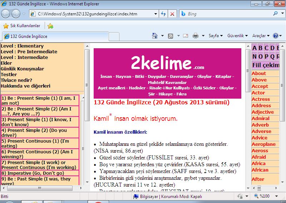Open Hakkımda ve diğerleri link
This screenshot has height=203, width=286.
tap(25, 86)
